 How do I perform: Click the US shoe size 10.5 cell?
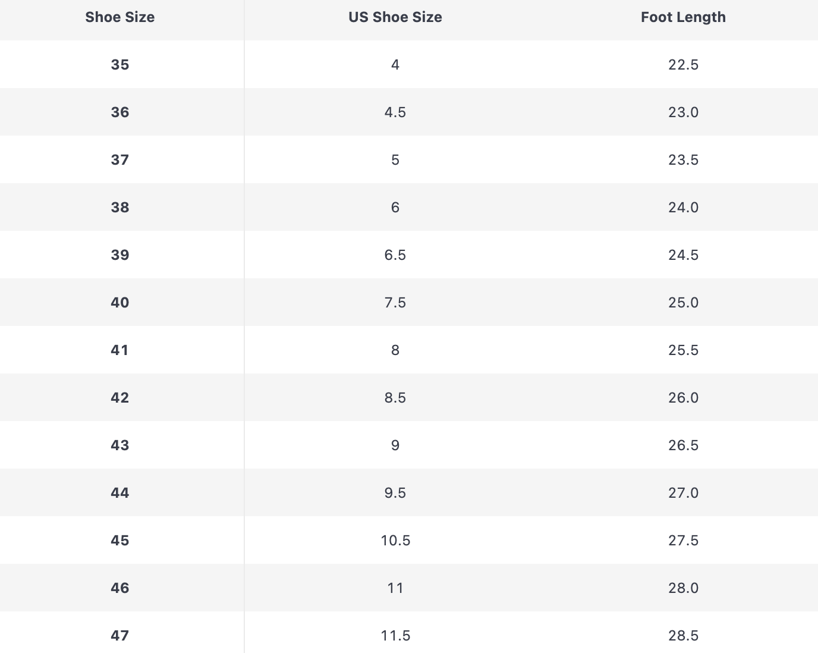pyautogui.click(x=395, y=541)
